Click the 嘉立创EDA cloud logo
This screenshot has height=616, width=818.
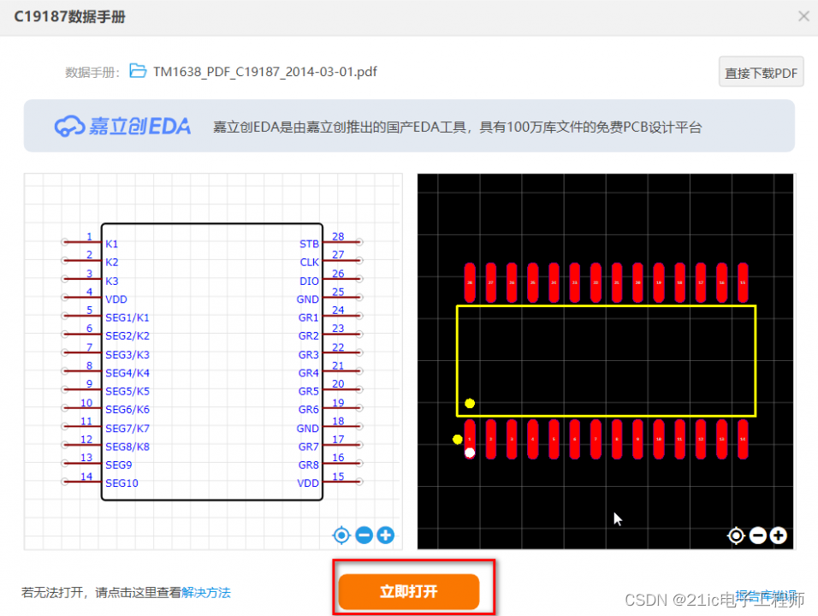tap(122, 125)
